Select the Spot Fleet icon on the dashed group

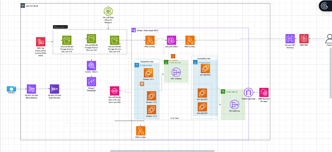click(142, 84)
